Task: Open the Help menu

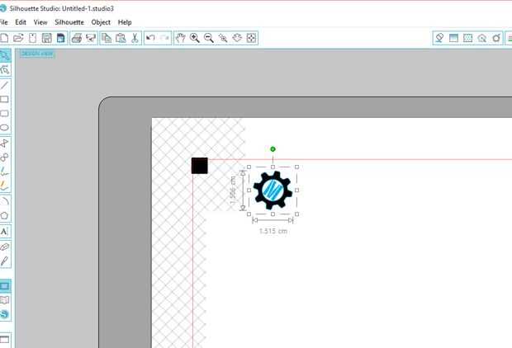Action: click(x=125, y=22)
